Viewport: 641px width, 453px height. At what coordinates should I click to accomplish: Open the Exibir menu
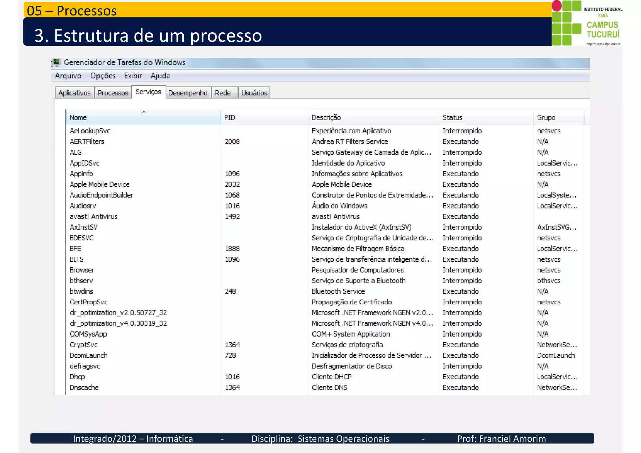133,76
